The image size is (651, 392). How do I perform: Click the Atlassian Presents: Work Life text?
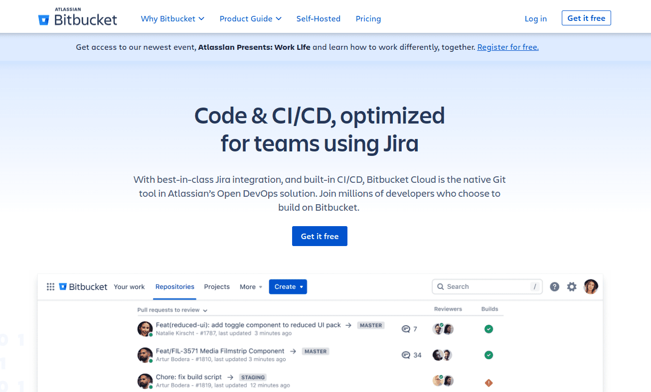tap(254, 47)
